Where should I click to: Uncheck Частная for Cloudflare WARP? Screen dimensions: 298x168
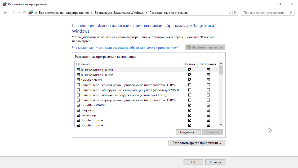coord(190,105)
